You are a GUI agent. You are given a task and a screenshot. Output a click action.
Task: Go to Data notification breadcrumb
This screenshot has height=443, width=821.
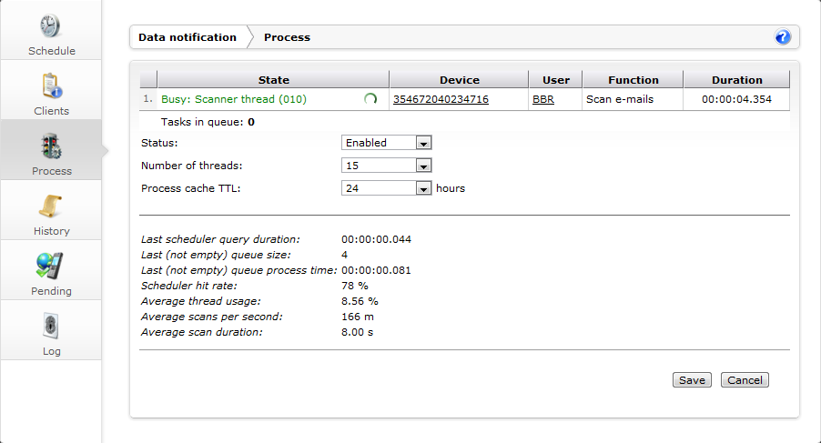coord(187,37)
